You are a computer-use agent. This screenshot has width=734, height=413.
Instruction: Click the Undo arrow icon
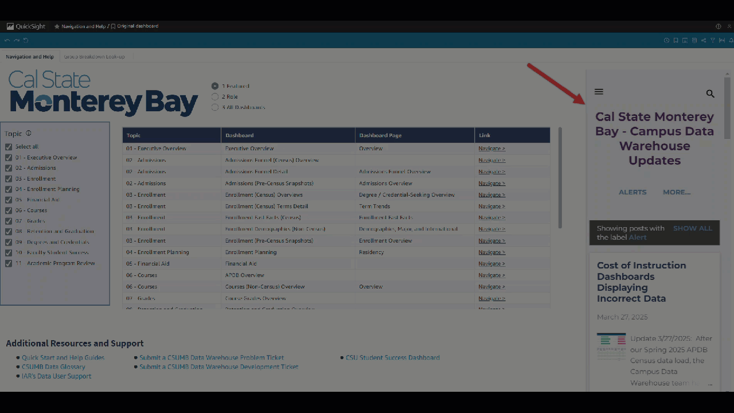click(x=7, y=40)
